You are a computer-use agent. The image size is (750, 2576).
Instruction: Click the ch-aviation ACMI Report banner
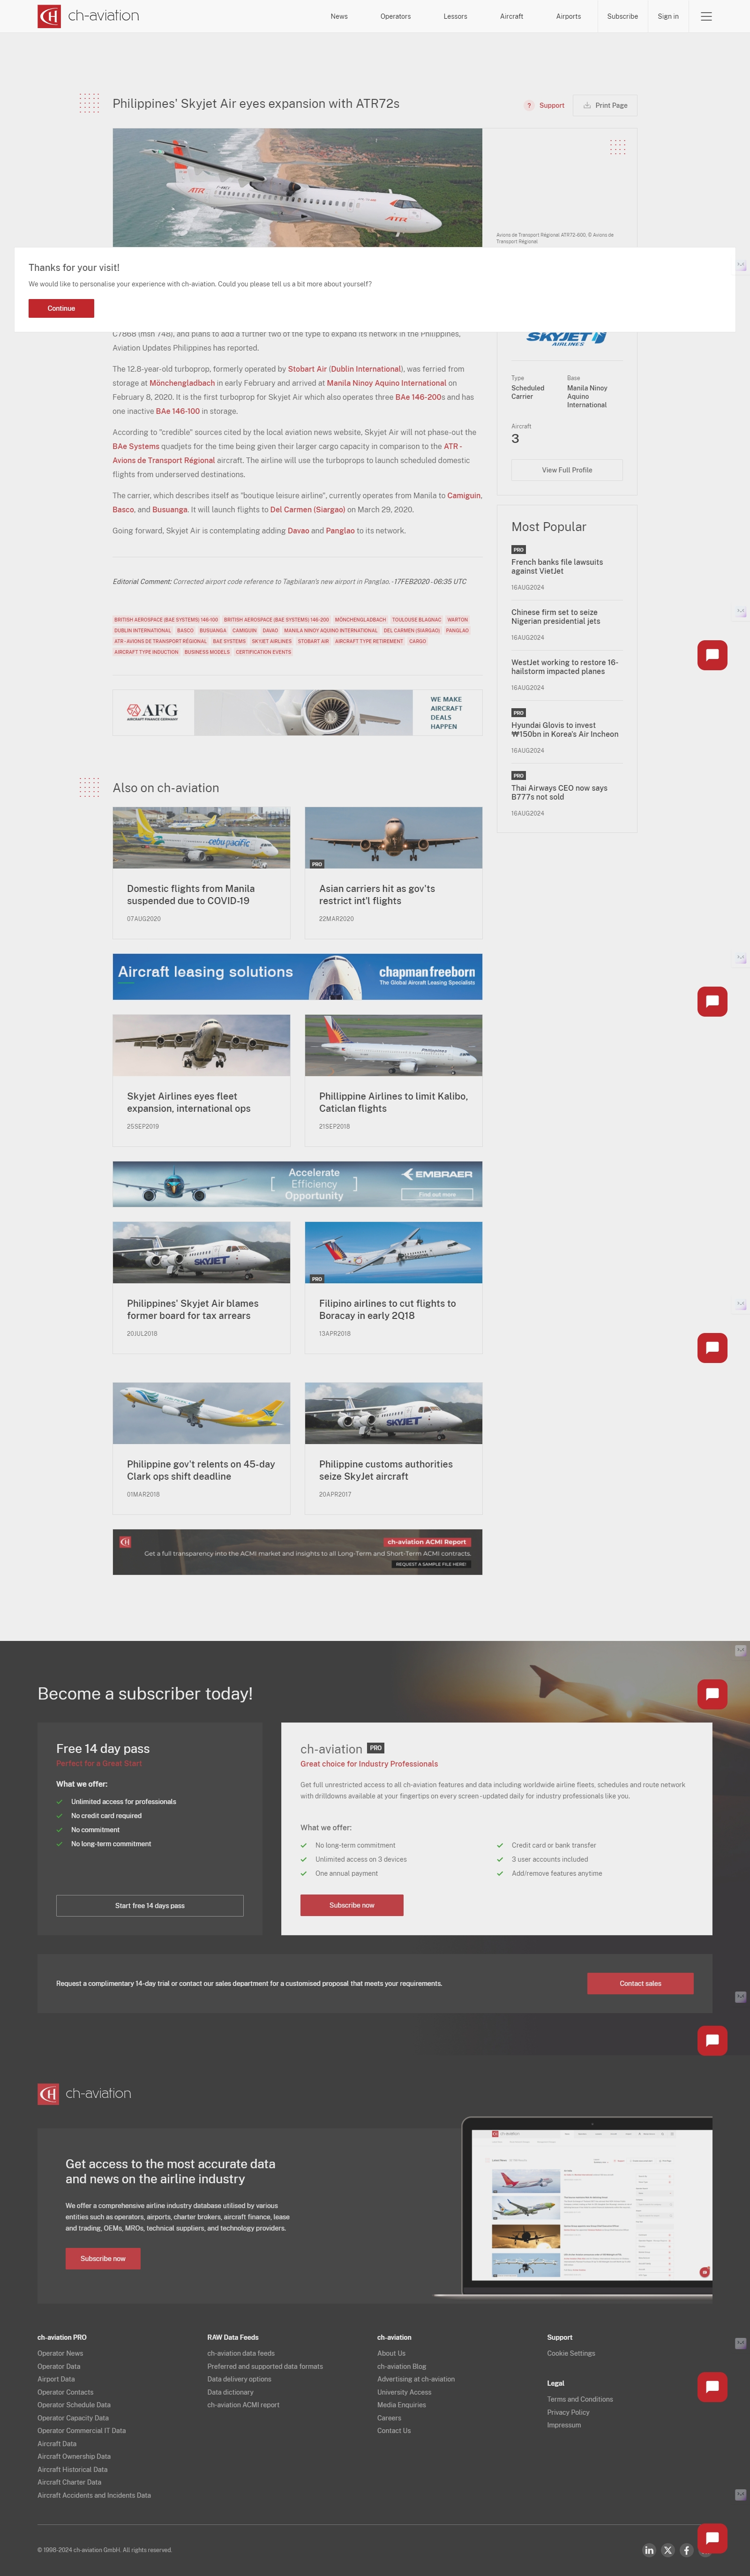(297, 1552)
